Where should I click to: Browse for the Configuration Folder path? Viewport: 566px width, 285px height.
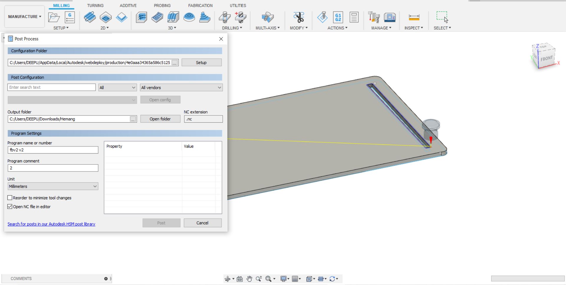(x=175, y=63)
